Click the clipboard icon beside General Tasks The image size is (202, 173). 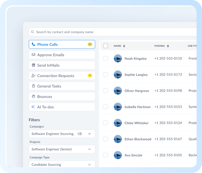(x=34, y=86)
